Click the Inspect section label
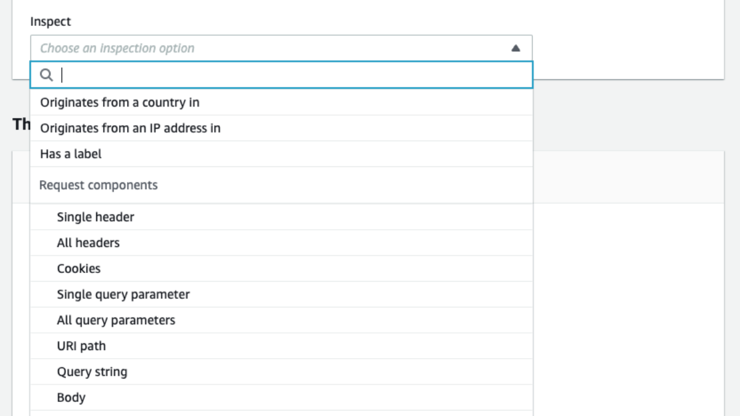 [51, 22]
